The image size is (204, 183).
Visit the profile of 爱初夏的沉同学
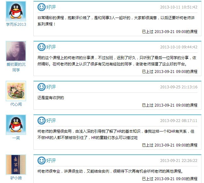pos(16,67)
